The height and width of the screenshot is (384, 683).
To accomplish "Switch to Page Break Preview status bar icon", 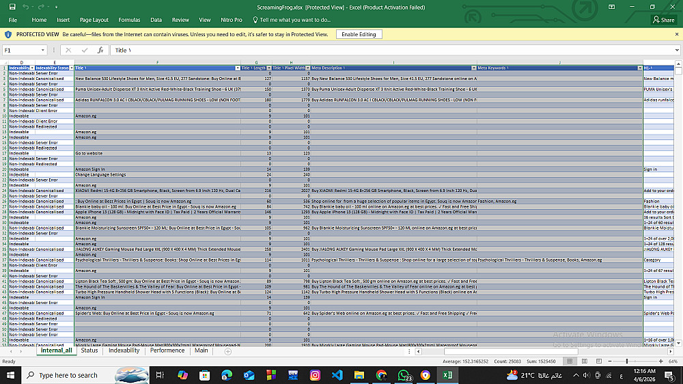I will click(x=599, y=361).
